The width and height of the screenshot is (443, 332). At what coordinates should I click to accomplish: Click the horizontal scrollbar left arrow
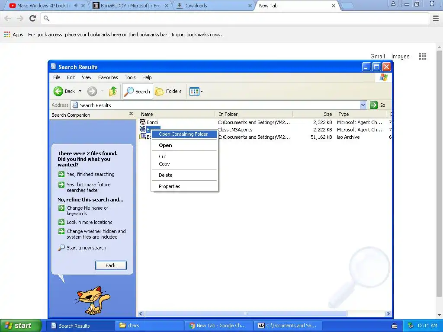click(x=141, y=314)
